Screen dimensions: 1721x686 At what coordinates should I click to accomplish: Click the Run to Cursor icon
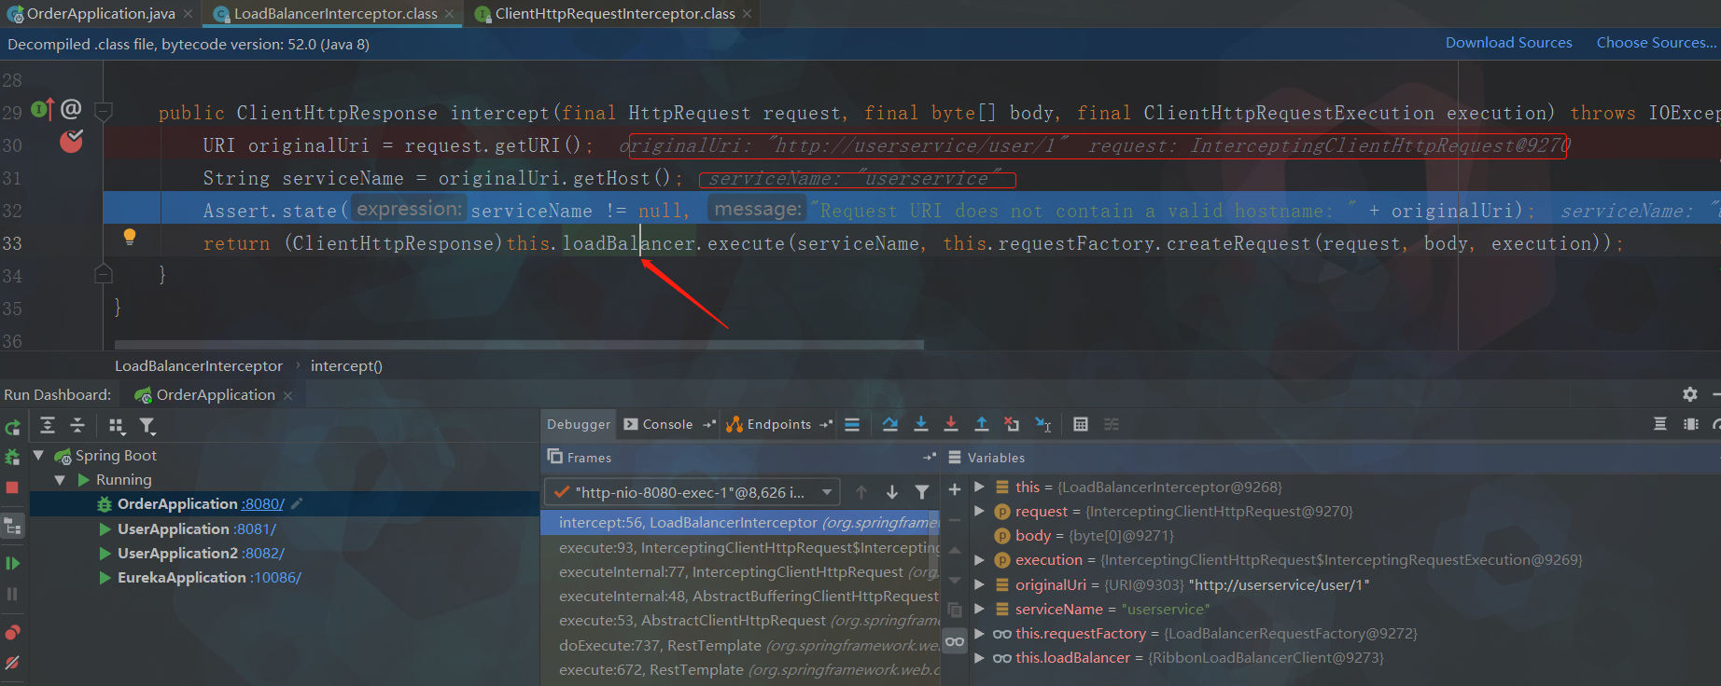click(x=1043, y=424)
